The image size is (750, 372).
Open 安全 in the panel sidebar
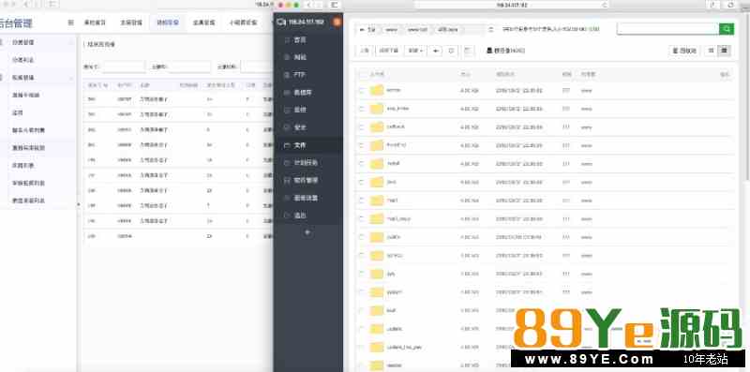(308, 127)
